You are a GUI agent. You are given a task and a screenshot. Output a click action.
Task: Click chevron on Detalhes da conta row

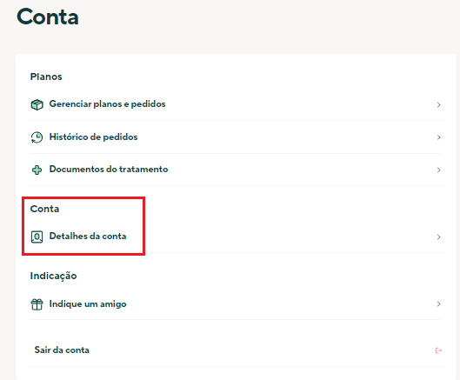click(438, 237)
